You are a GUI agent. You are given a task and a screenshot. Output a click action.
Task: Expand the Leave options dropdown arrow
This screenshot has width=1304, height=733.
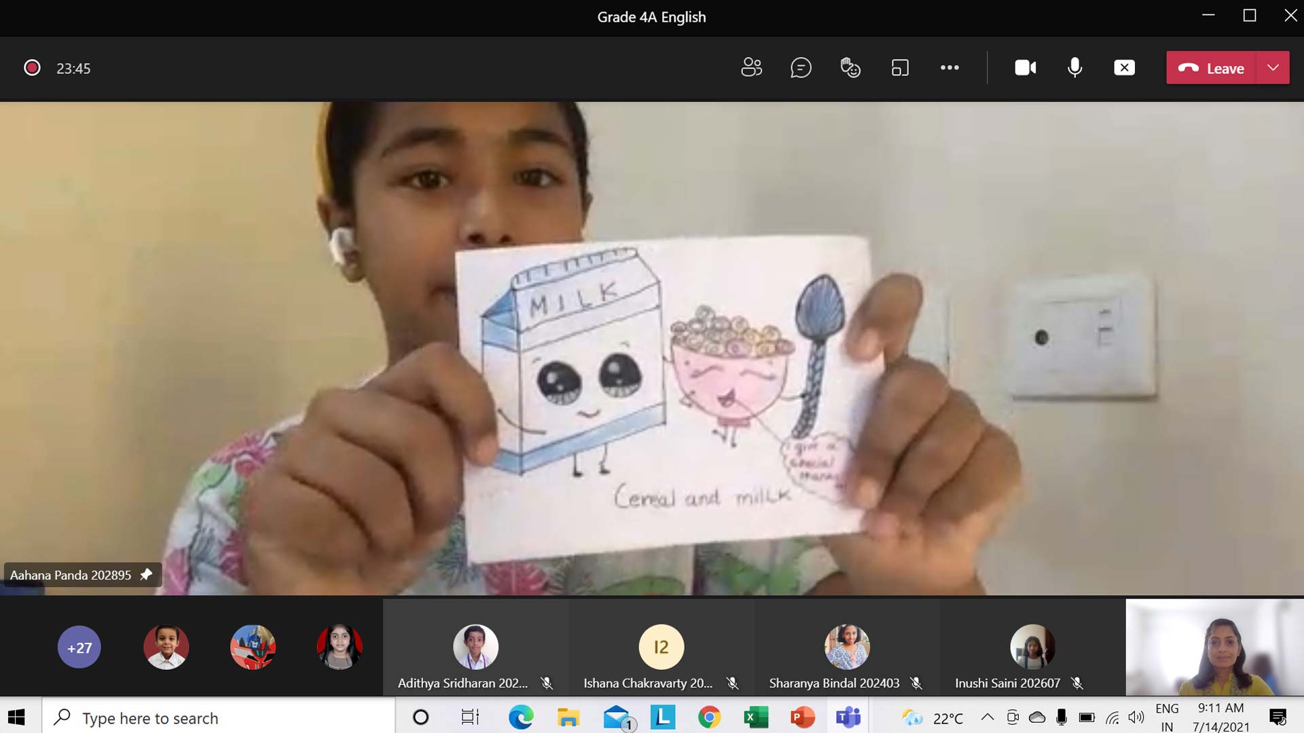click(x=1273, y=68)
